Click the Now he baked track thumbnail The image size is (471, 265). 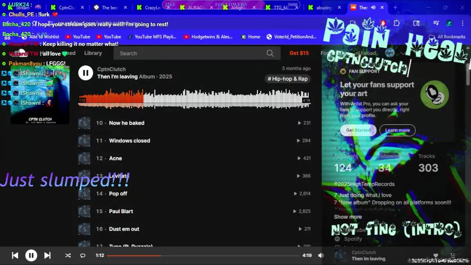tap(84, 123)
